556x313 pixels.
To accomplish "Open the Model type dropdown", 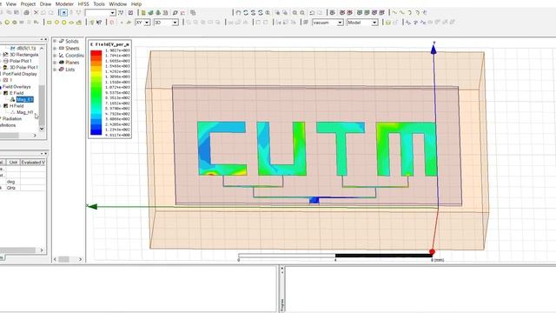I will click(374, 23).
